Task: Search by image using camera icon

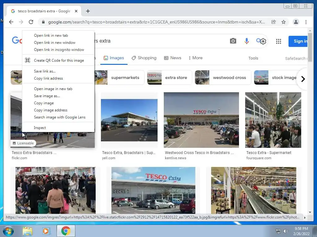Action: 233,41
